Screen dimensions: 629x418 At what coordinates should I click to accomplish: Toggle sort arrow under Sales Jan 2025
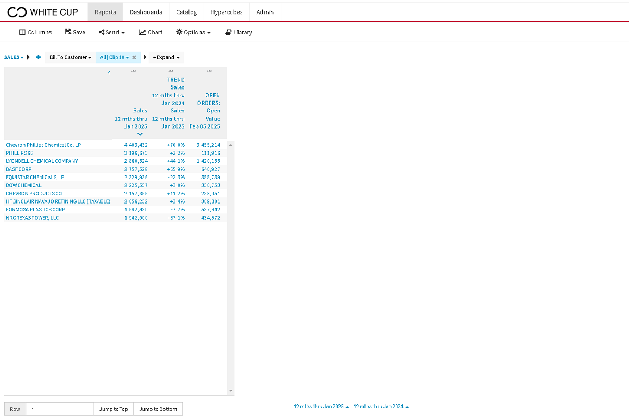click(140, 134)
